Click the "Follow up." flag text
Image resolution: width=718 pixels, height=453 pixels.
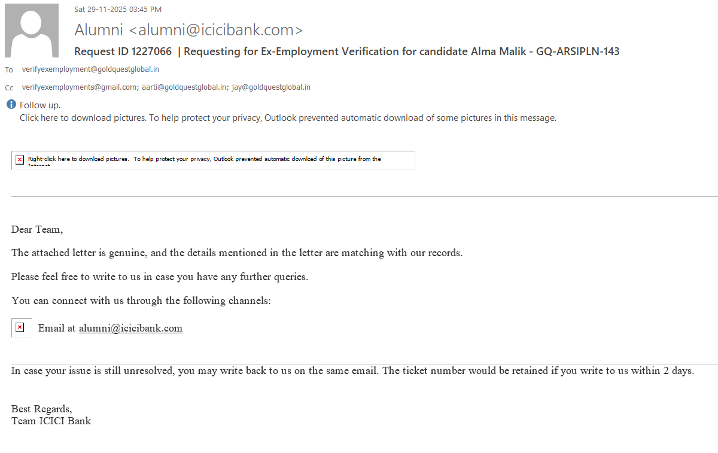[x=40, y=105]
